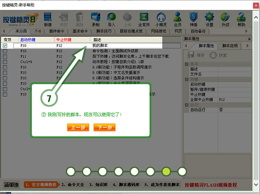Click the 升级 upgrade icon

point(225,19)
